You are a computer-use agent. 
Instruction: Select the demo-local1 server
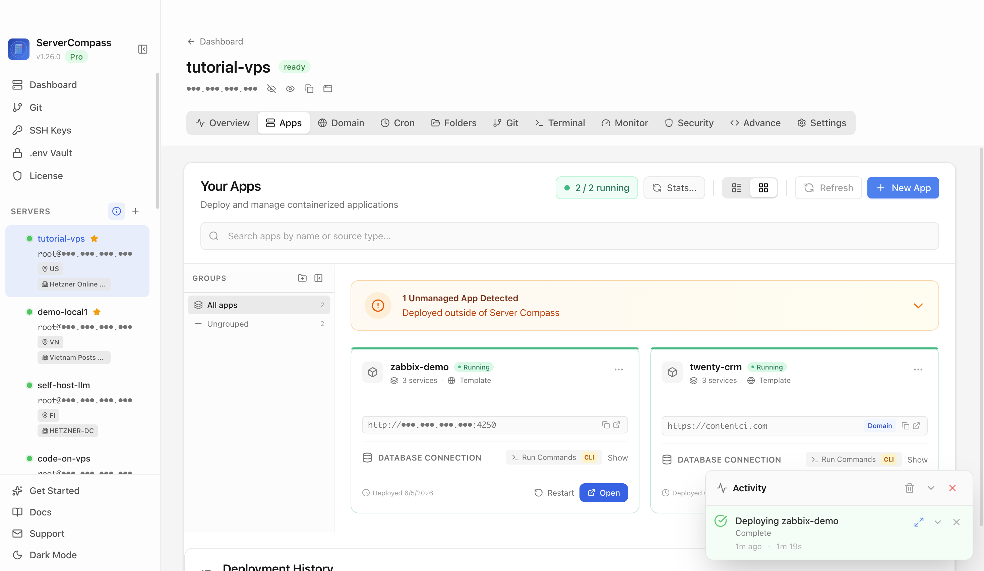(x=77, y=334)
